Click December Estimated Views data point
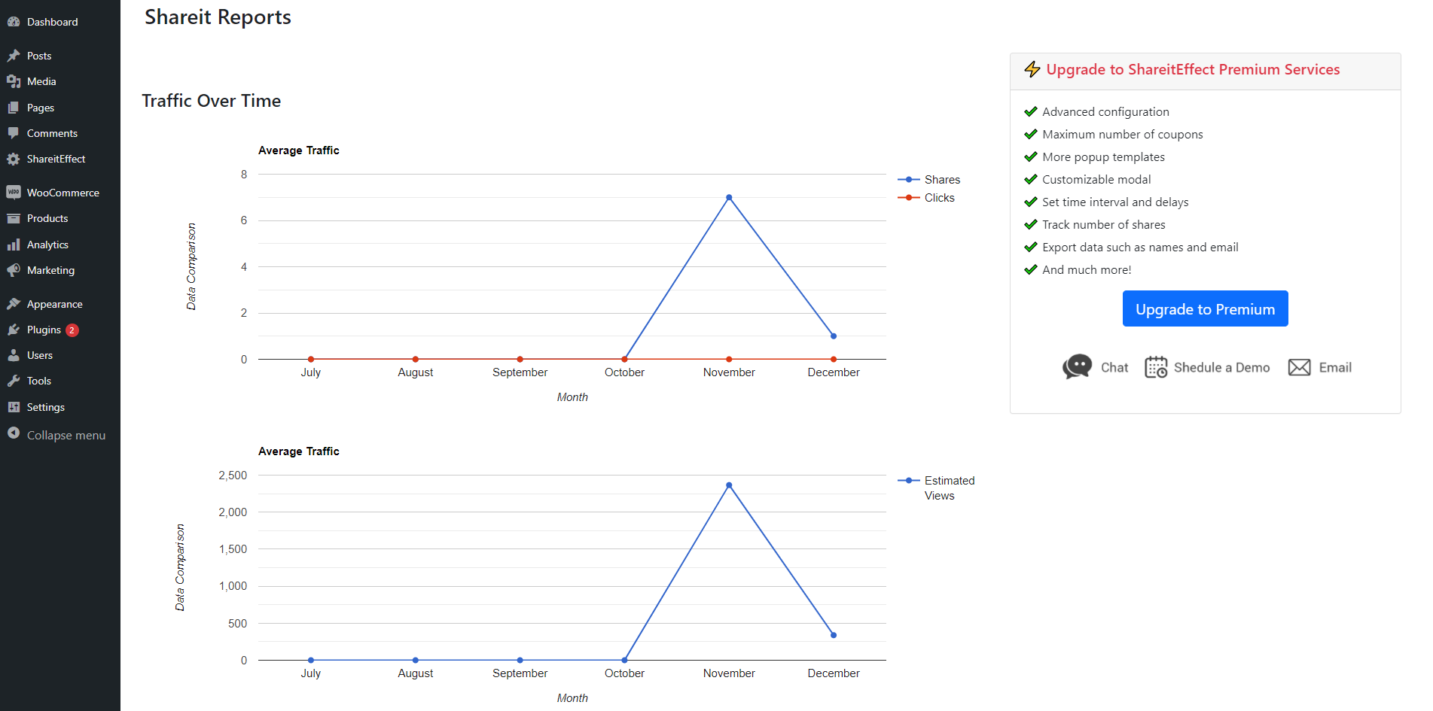The image size is (1433, 711). pos(834,634)
